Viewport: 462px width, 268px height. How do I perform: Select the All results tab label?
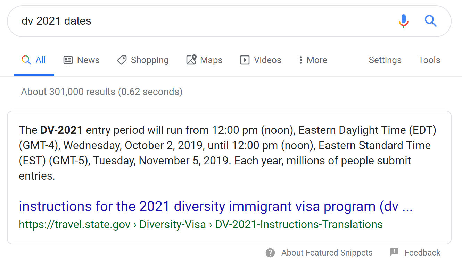[41, 60]
